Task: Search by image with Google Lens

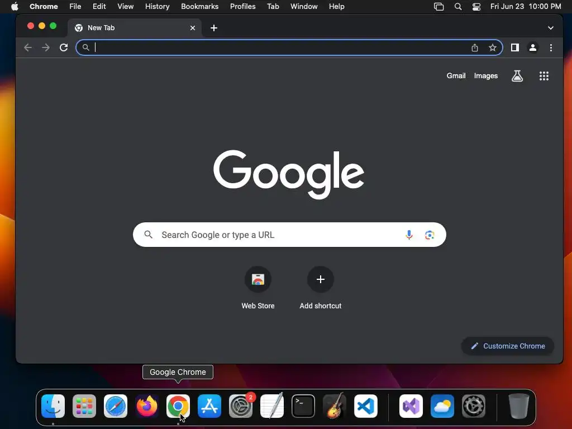Action: 430,235
